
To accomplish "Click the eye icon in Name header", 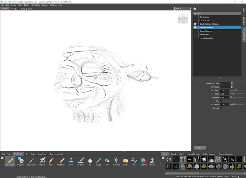I will (195, 14).
